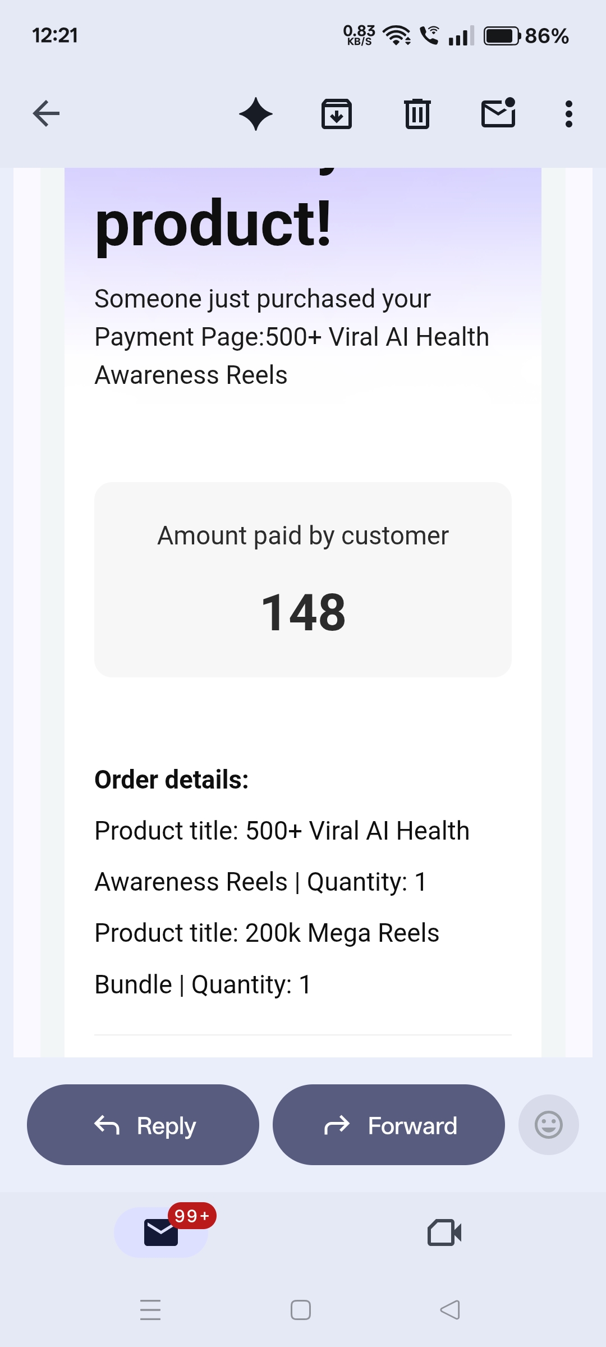The image size is (606, 1347).
Task: Tap the amount paid 148 card
Action: [x=303, y=580]
